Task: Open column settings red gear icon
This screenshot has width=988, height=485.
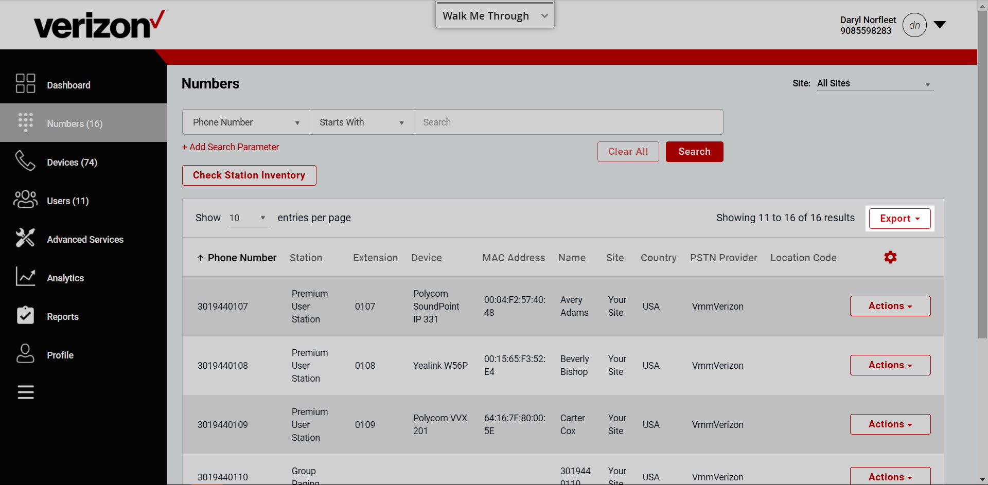Action: pyautogui.click(x=890, y=257)
